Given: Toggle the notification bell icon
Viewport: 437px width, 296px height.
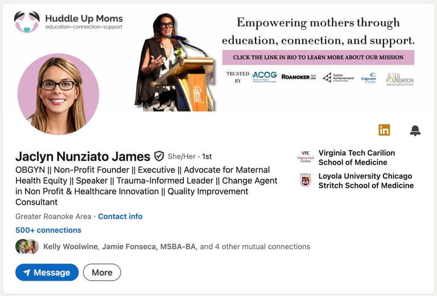Looking at the screenshot, I should pos(415,130).
